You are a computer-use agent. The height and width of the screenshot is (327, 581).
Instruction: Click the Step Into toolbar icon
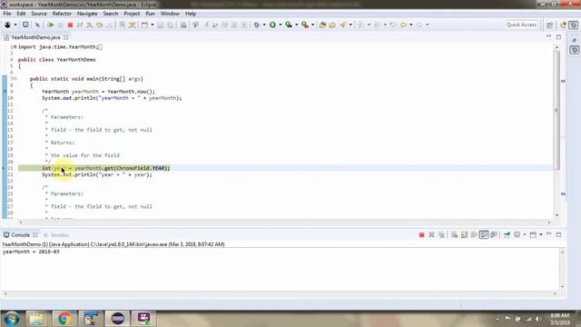(x=90, y=25)
